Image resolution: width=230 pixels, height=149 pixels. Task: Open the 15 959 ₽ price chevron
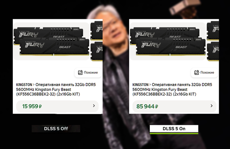point(94,106)
